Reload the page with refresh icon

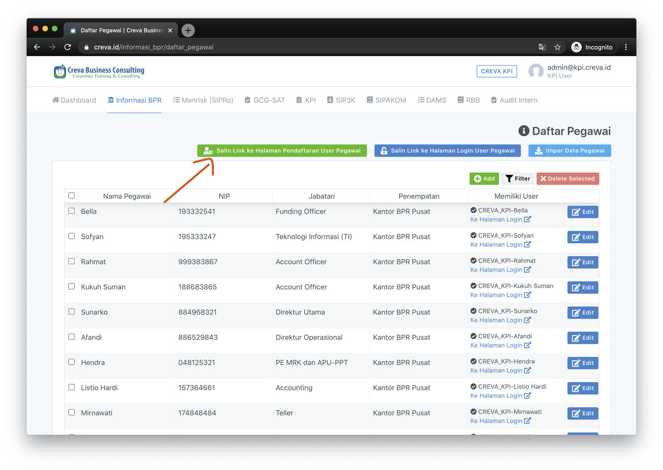(68, 47)
